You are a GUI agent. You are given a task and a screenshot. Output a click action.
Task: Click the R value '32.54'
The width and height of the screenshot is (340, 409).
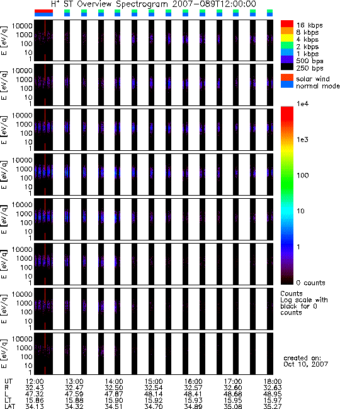[154, 388]
